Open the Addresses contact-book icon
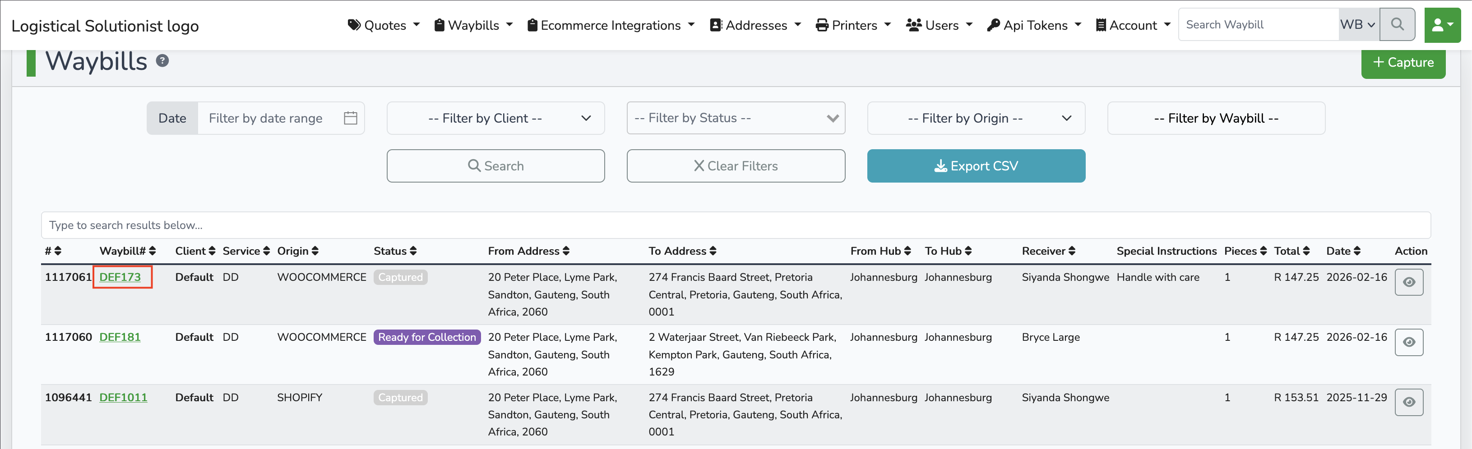Screen dimensions: 1472x449 (x=716, y=24)
